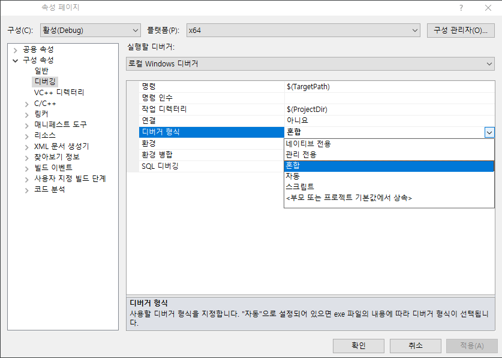Choose 스크립트 debugger type

[389, 187]
